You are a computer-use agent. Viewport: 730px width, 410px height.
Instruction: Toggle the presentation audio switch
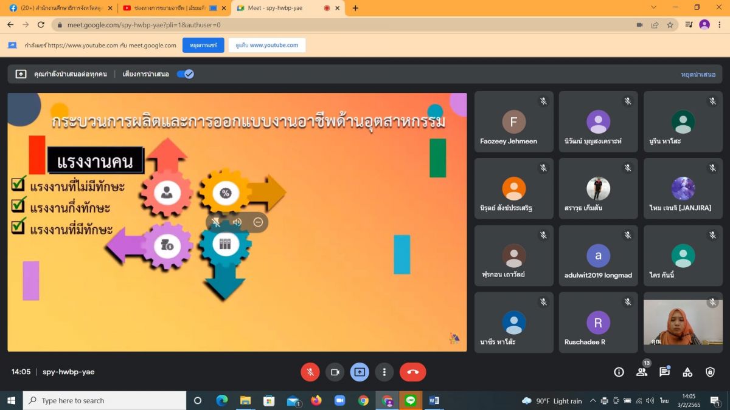click(x=185, y=74)
